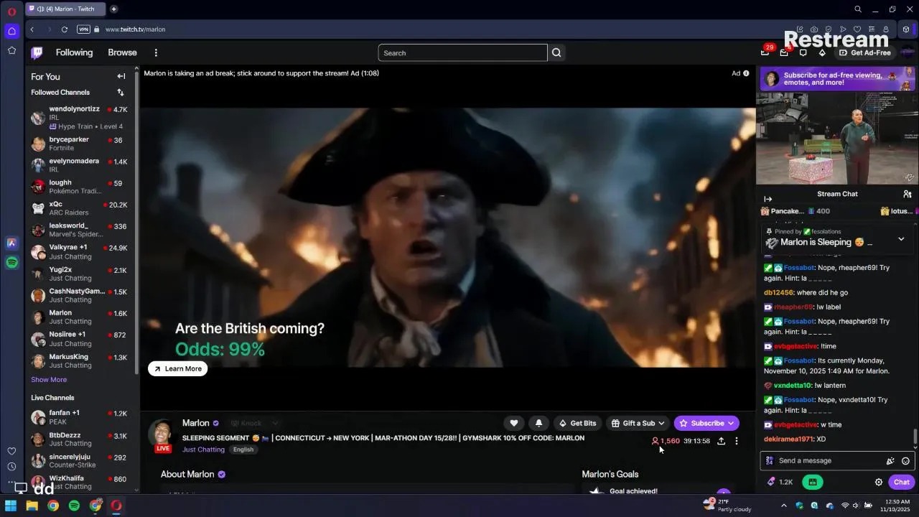Image resolution: width=919 pixels, height=517 pixels.
Task: Open channel points 1.2K balance
Action: [x=780, y=483]
